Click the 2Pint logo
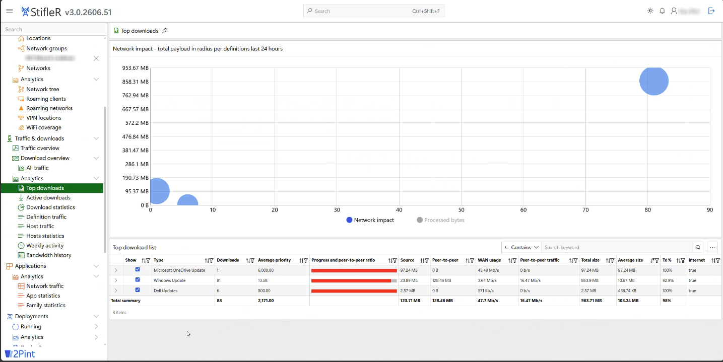The width and height of the screenshot is (723, 362). point(20,354)
